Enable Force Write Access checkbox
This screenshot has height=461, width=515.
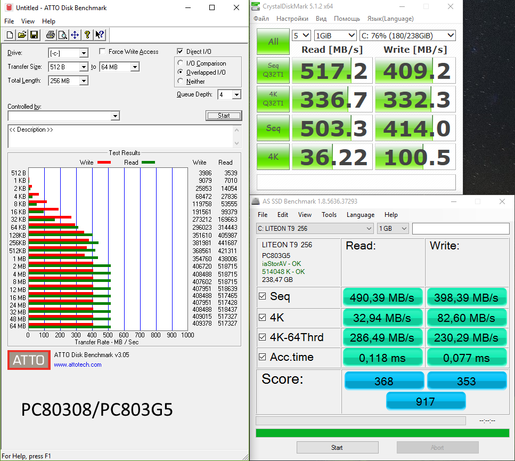coord(102,51)
